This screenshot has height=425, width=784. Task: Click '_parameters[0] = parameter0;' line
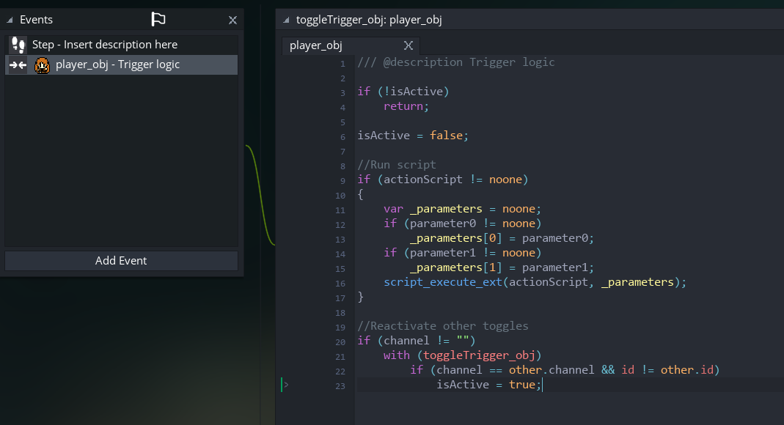coord(502,238)
